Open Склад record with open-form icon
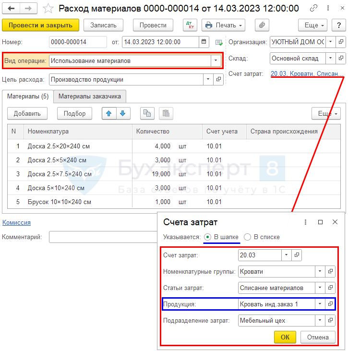 (341, 58)
